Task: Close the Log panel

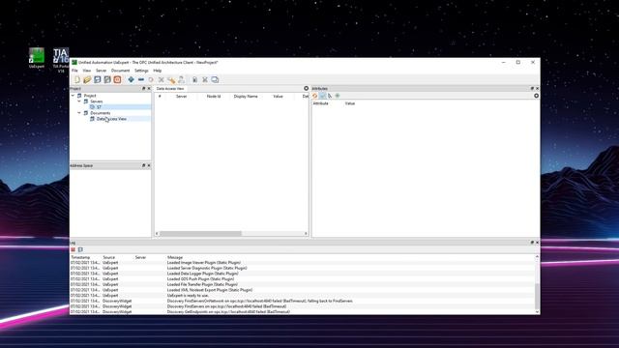Action: [537, 243]
